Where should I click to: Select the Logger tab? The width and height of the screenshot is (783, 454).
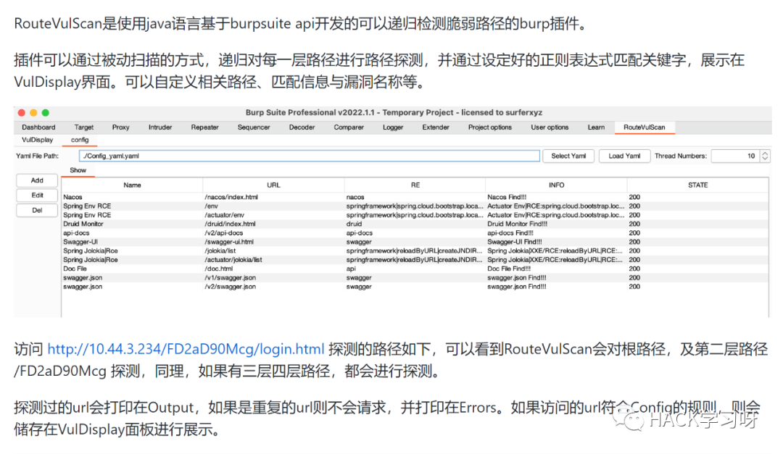point(393,127)
